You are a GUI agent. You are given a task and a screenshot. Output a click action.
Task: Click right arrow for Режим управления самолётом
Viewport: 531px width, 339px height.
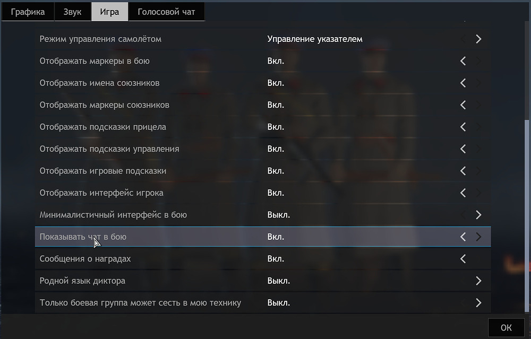pyautogui.click(x=478, y=39)
